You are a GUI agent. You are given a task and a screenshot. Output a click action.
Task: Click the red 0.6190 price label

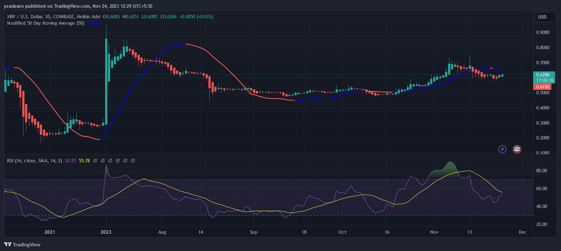[x=543, y=87]
